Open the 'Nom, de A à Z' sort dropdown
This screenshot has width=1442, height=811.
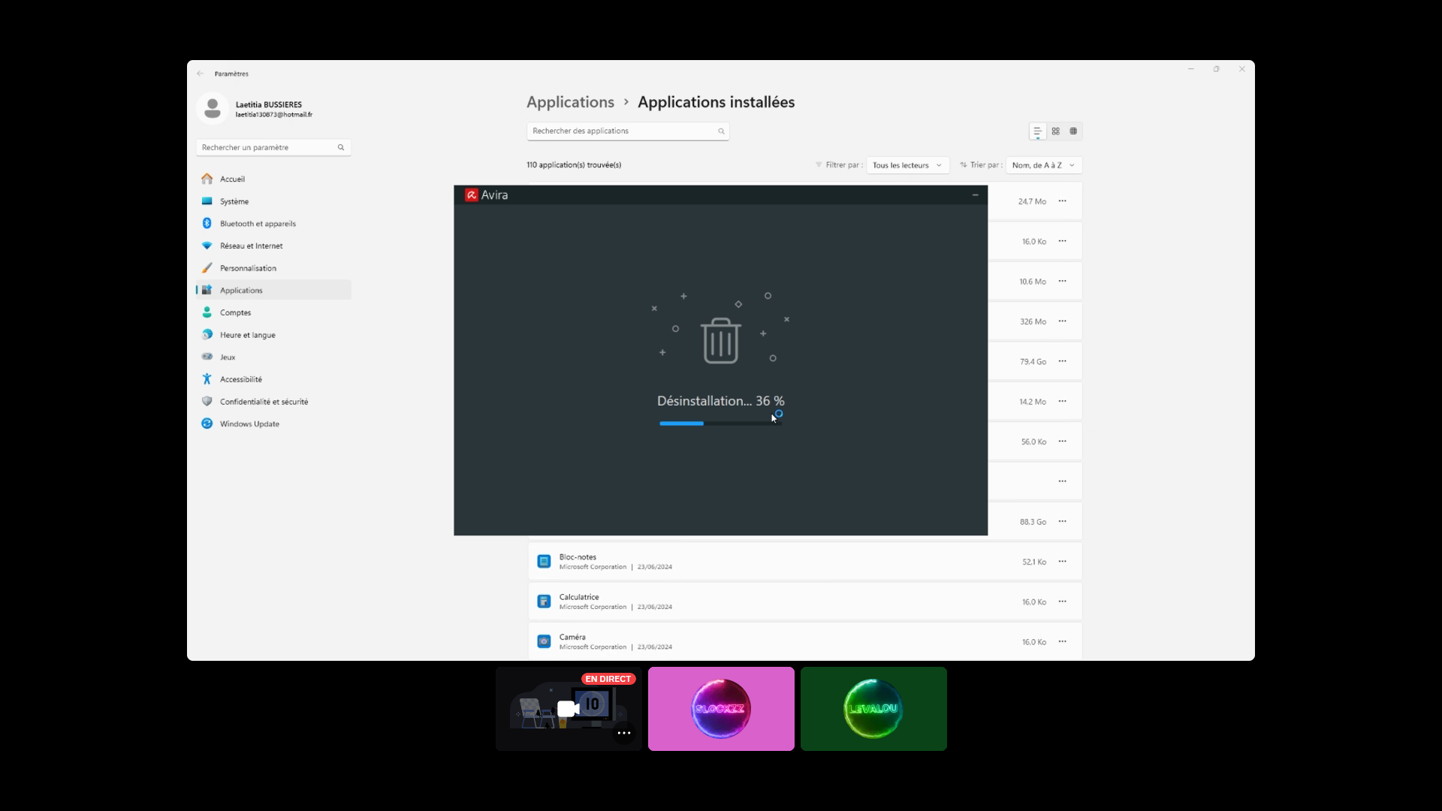[1044, 165]
